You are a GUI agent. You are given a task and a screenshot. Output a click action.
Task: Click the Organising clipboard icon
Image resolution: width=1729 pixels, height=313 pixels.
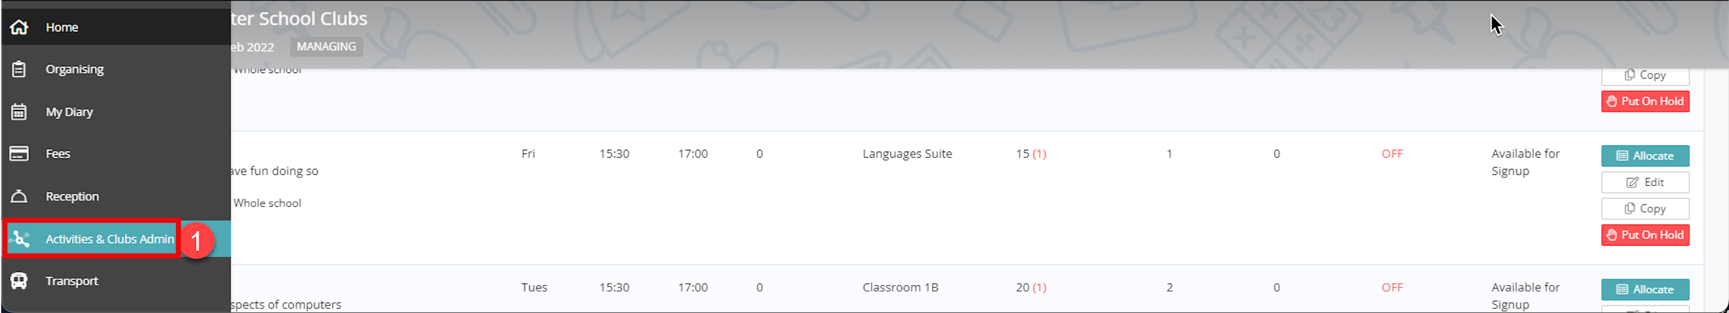tap(19, 69)
